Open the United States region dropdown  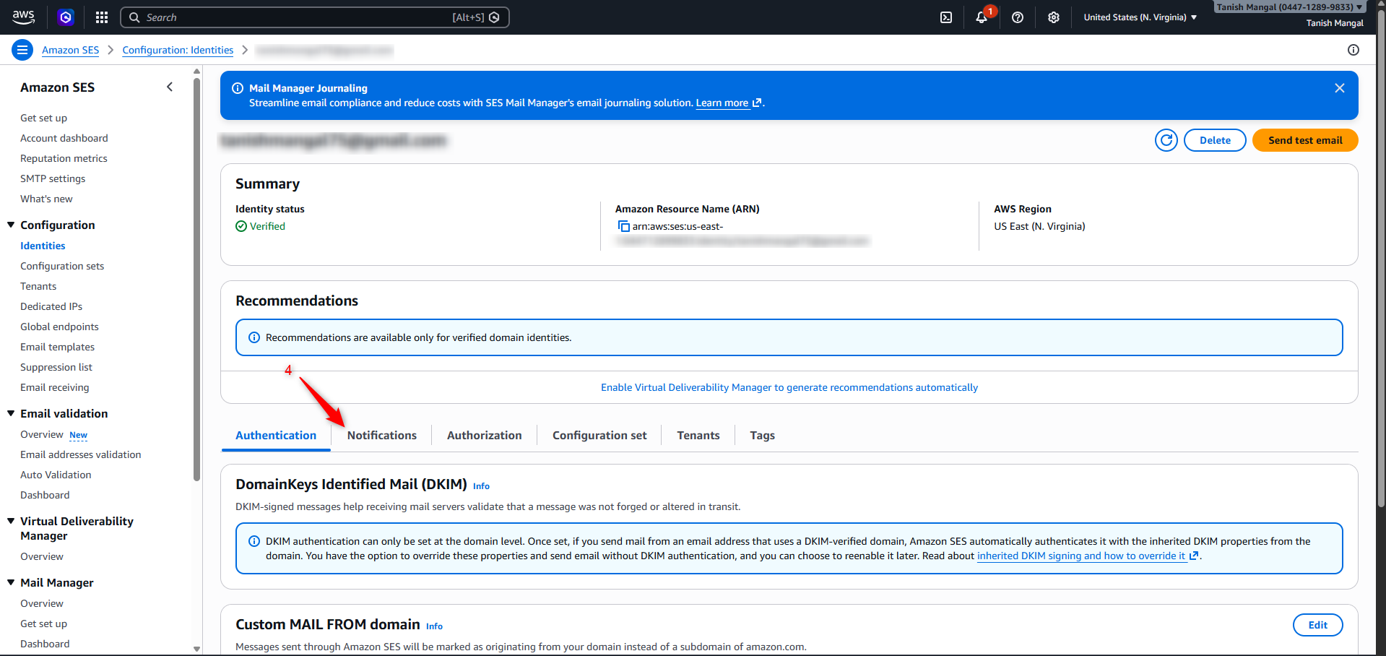click(x=1140, y=17)
